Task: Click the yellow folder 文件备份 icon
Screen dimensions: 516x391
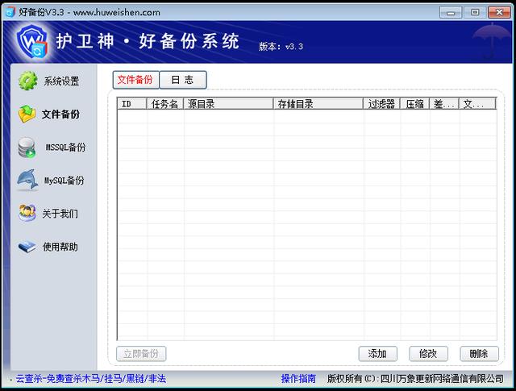Action: [27, 114]
